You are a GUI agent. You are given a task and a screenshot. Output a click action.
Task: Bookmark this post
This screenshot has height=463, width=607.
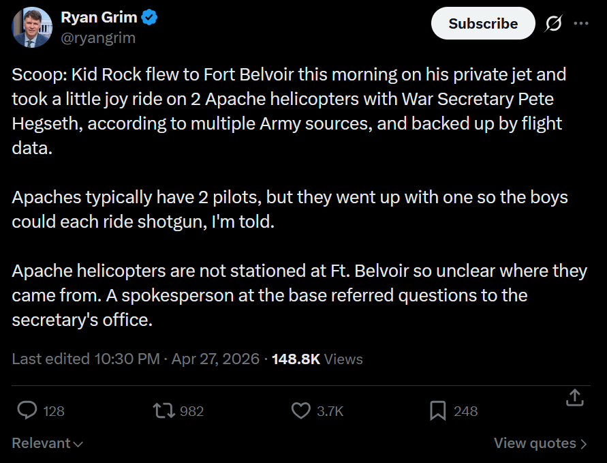point(437,410)
